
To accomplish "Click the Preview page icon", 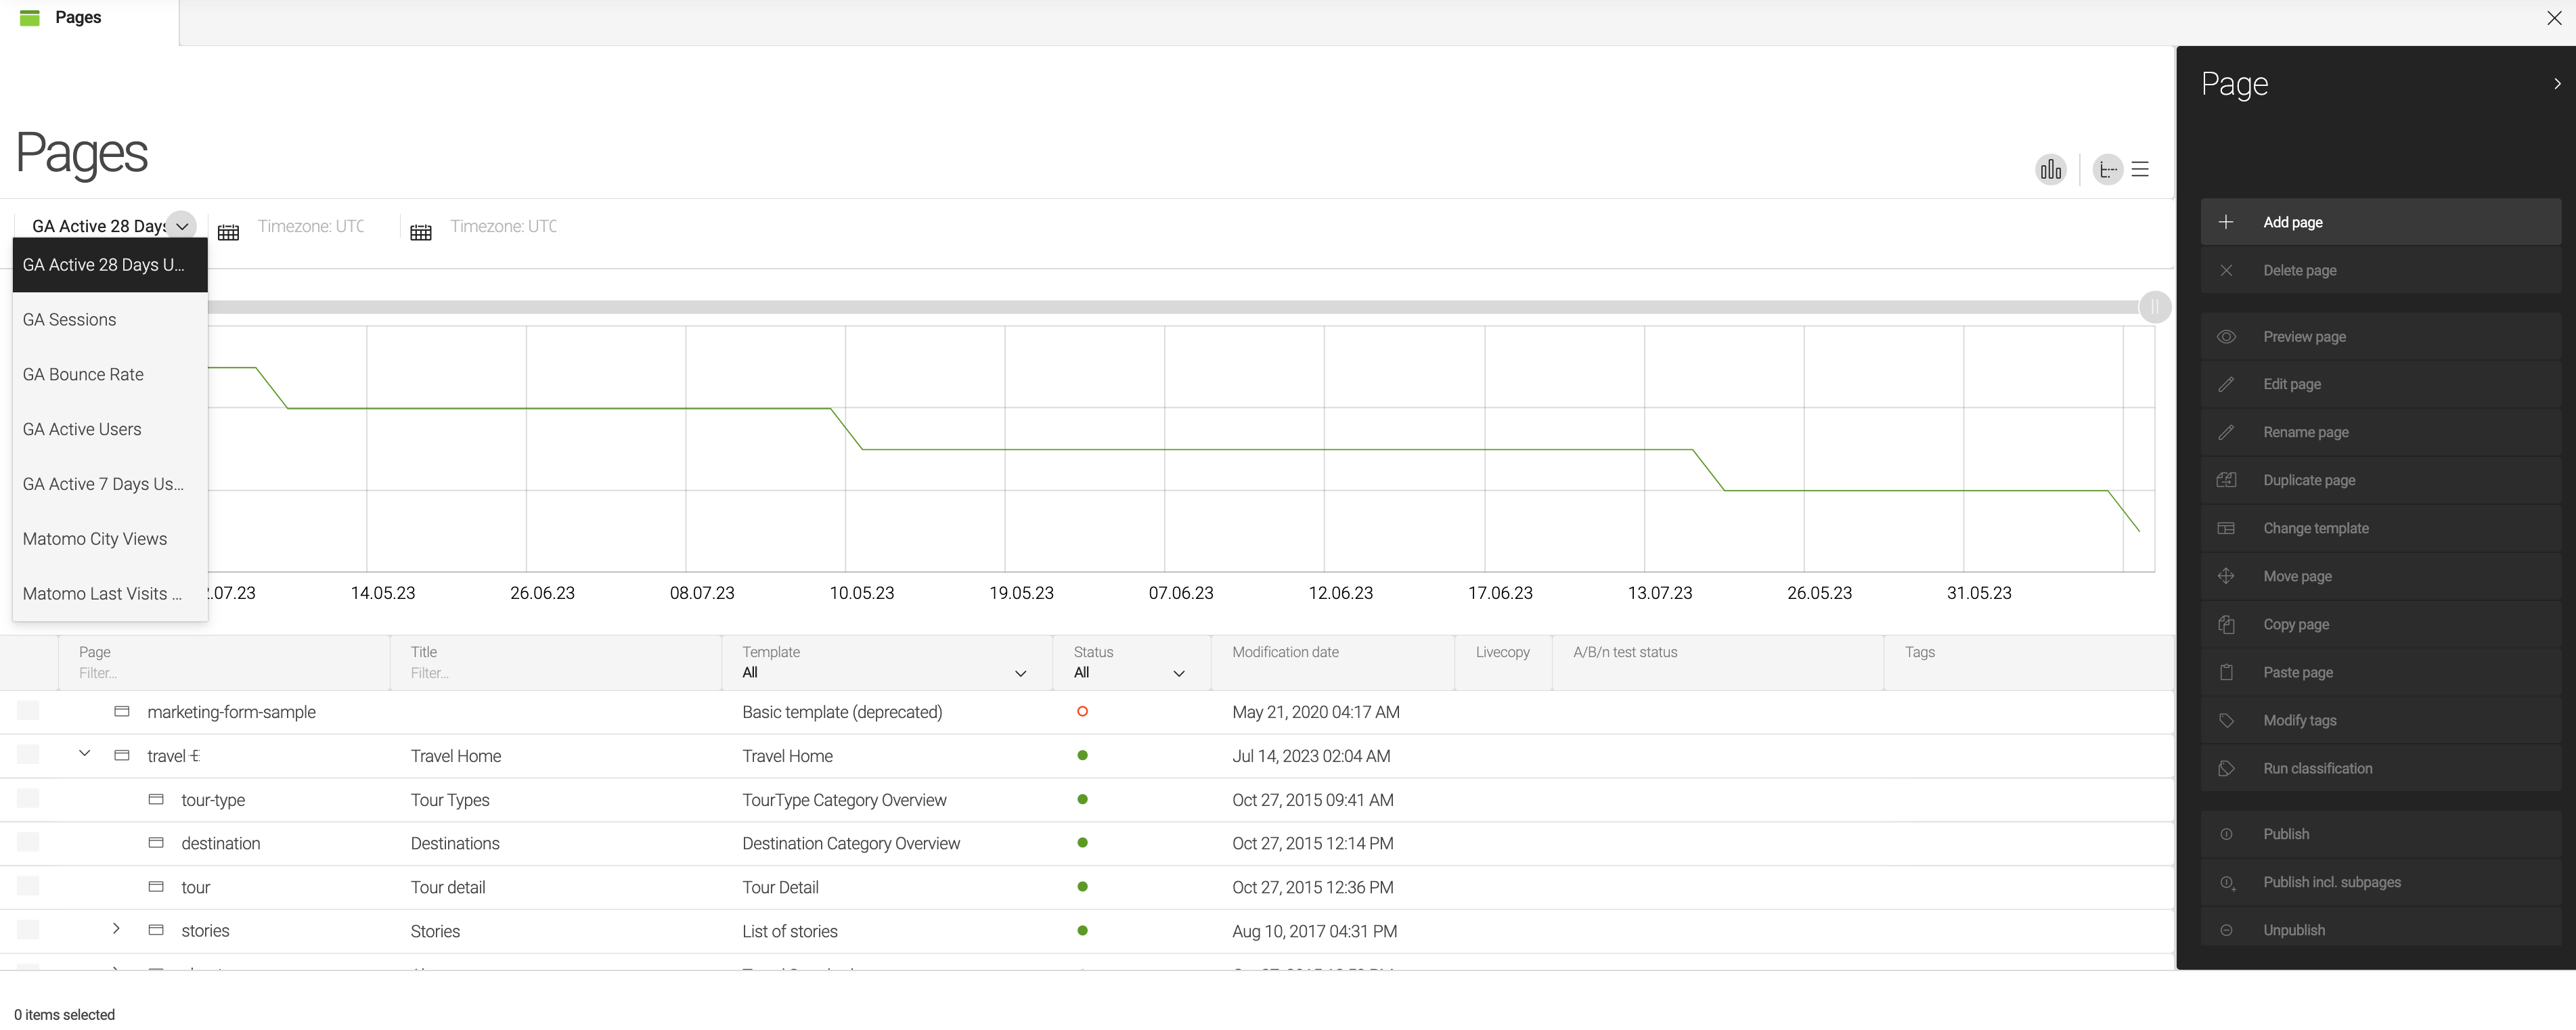I will coord(2227,337).
